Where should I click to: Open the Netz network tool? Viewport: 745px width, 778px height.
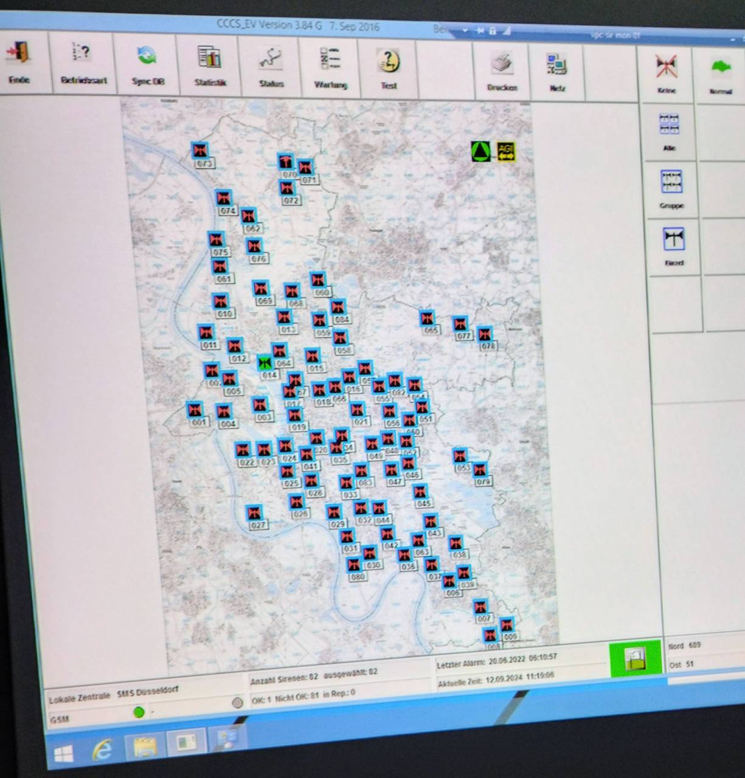point(557,66)
